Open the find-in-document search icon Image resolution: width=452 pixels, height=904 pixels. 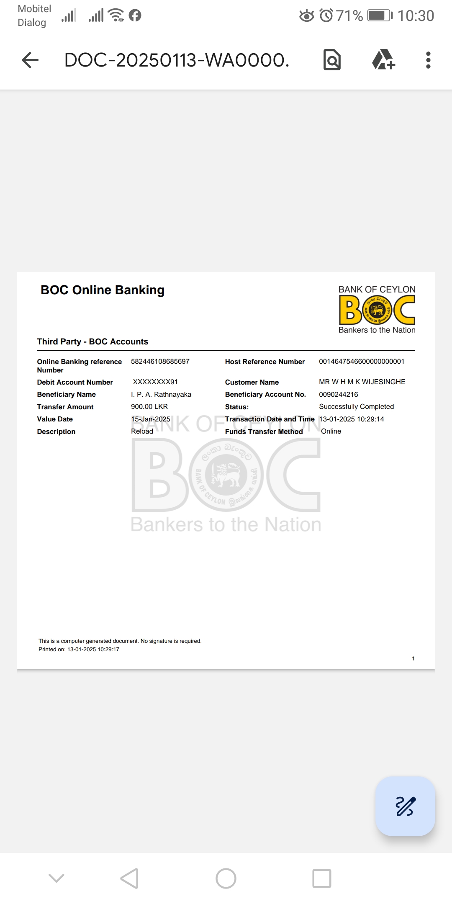[x=332, y=60]
